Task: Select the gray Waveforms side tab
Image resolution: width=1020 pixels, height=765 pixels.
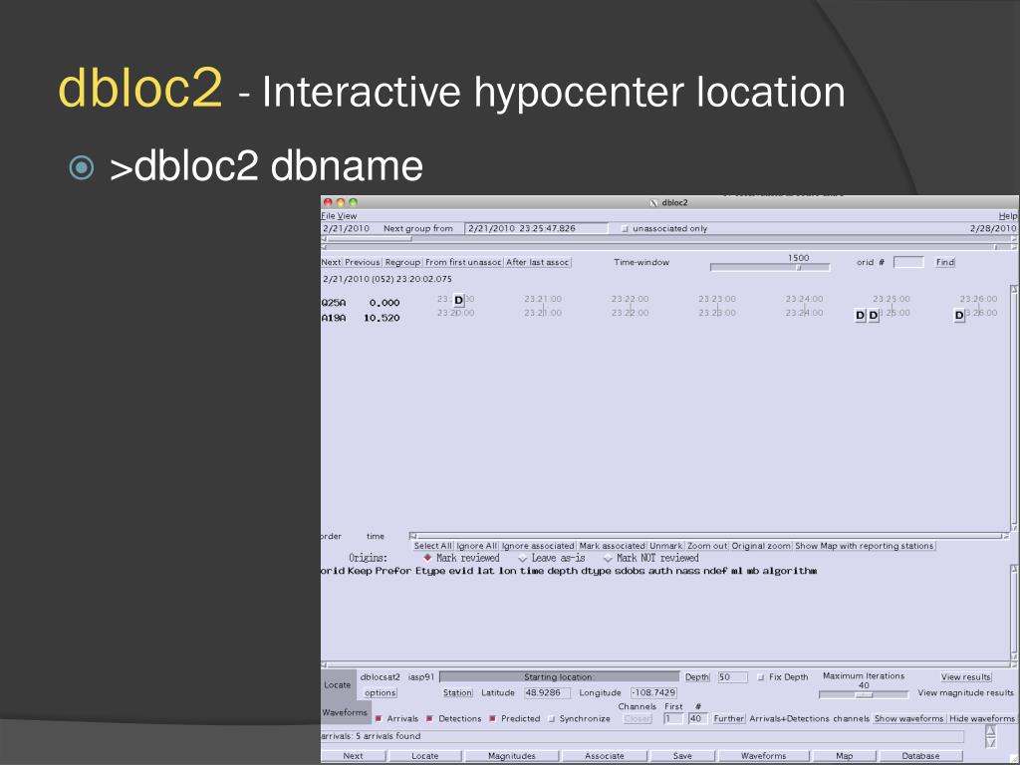Action: coord(345,713)
